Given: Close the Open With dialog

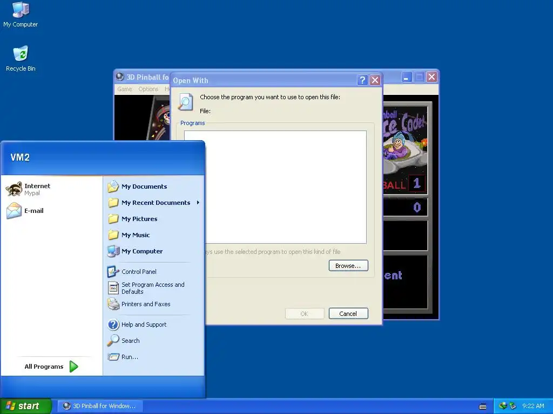Looking at the screenshot, I should [375, 80].
